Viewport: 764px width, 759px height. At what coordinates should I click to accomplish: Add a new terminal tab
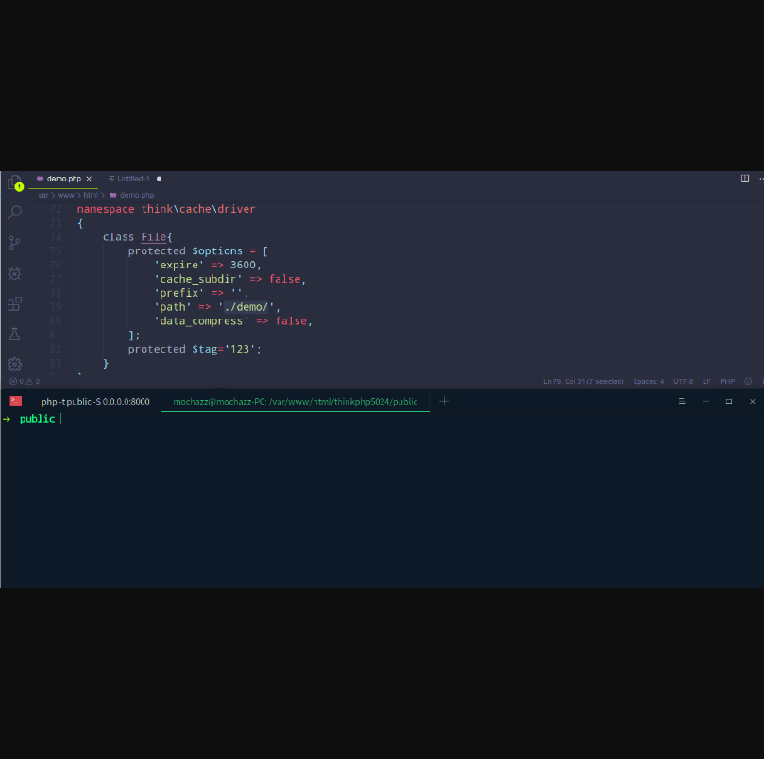coord(444,401)
